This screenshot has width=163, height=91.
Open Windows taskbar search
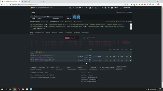click(x=6, y=89)
